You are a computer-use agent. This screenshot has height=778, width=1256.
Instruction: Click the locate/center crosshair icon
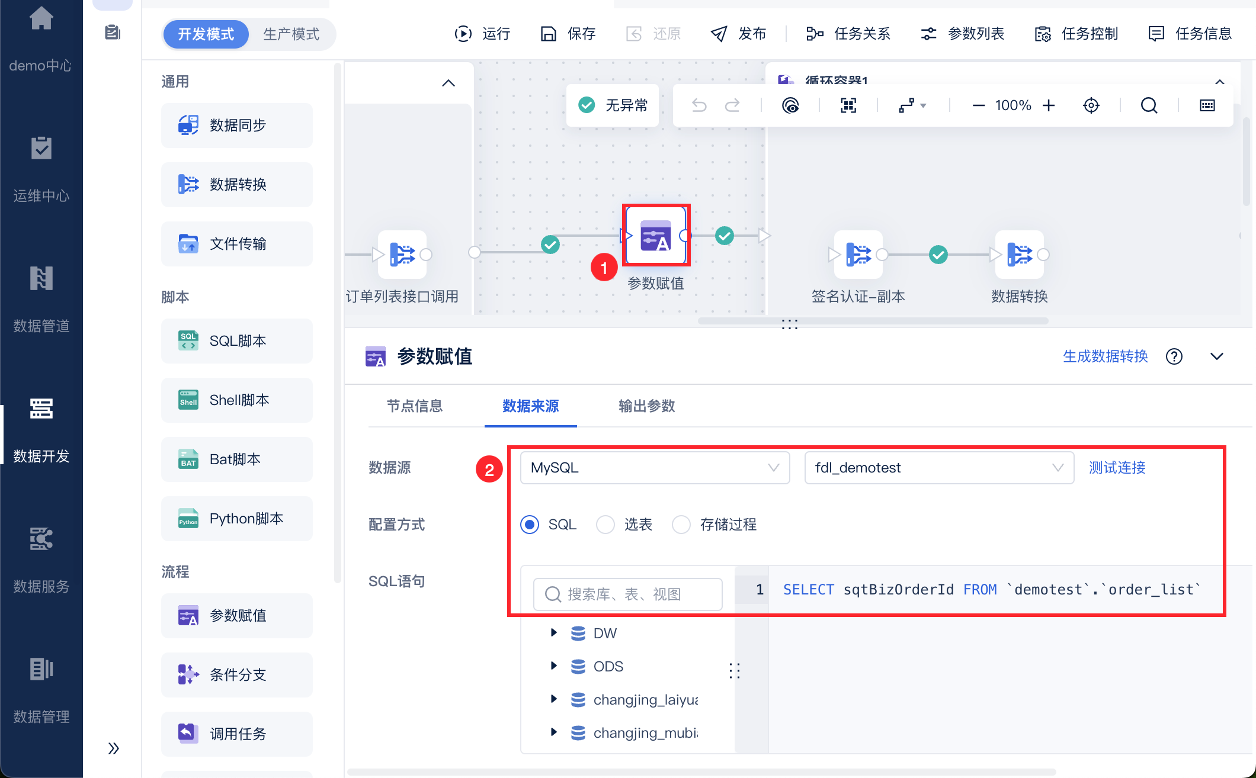coord(1091,105)
